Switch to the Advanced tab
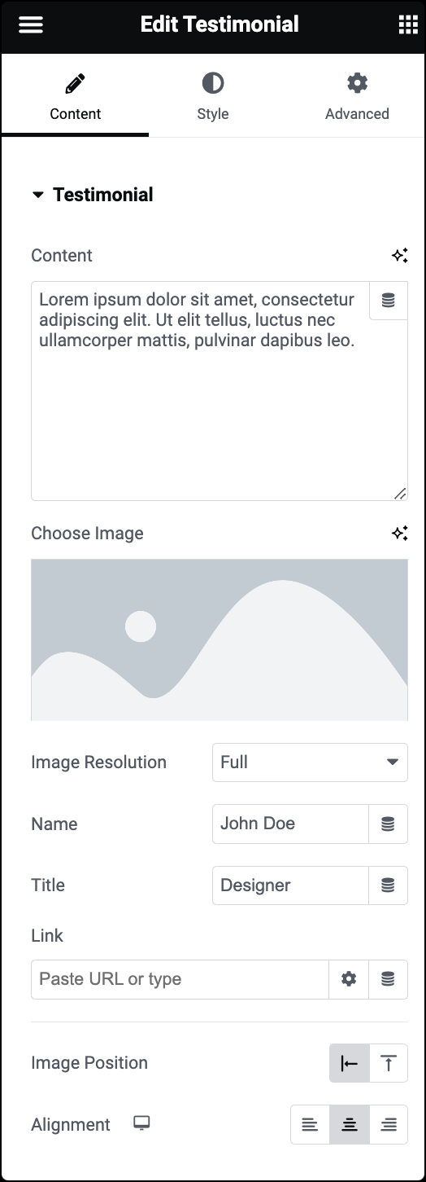Image resolution: width=426 pixels, height=1182 pixels. [x=357, y=96]
